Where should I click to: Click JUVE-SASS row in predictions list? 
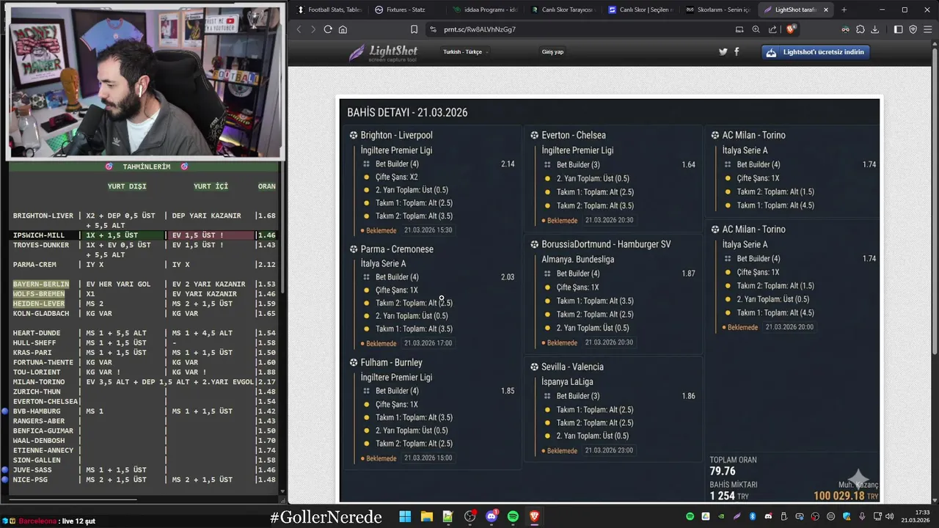point(144,470)
